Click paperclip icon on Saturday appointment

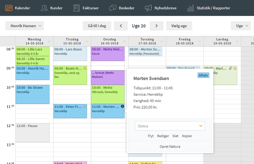pos(231,68)
